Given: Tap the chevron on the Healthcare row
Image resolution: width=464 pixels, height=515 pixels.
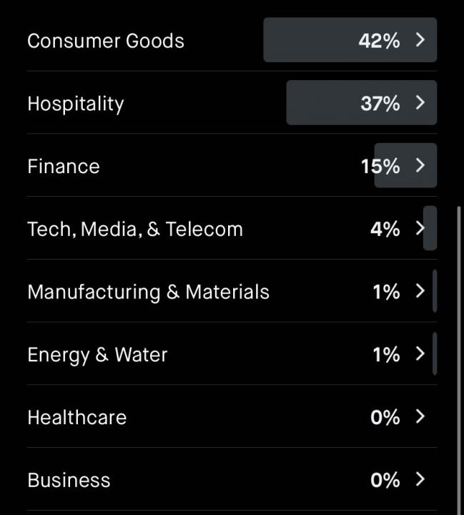Looking at the screenshot, I should click(420, 416).
